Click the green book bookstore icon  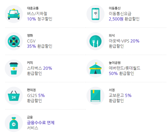click(95, 96)
